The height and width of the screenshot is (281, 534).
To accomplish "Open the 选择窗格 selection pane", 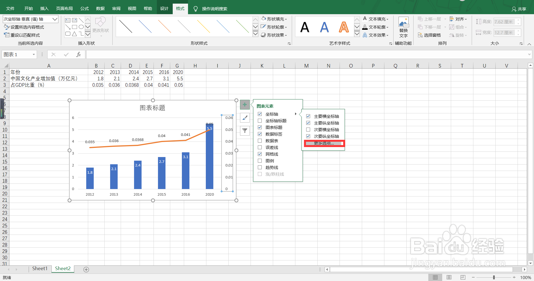I will pos(429,35).
